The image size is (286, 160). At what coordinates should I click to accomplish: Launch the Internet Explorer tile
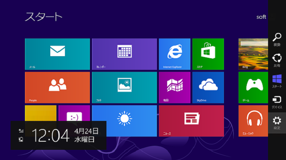(174, 54)
